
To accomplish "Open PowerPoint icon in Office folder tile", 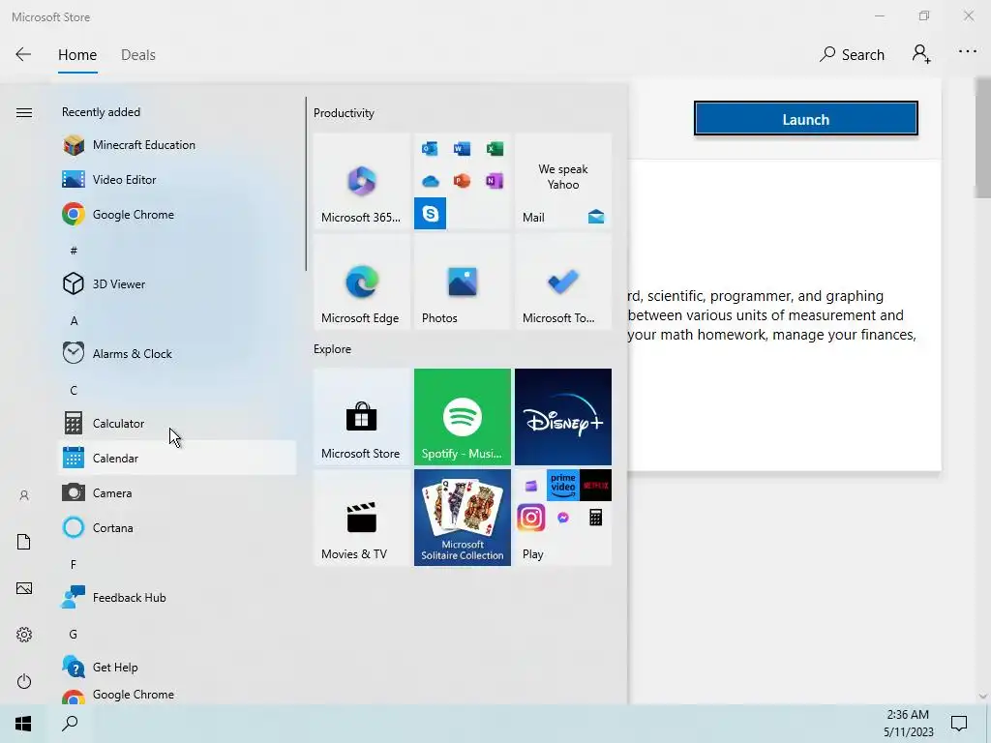I will [x=462, y=181].
